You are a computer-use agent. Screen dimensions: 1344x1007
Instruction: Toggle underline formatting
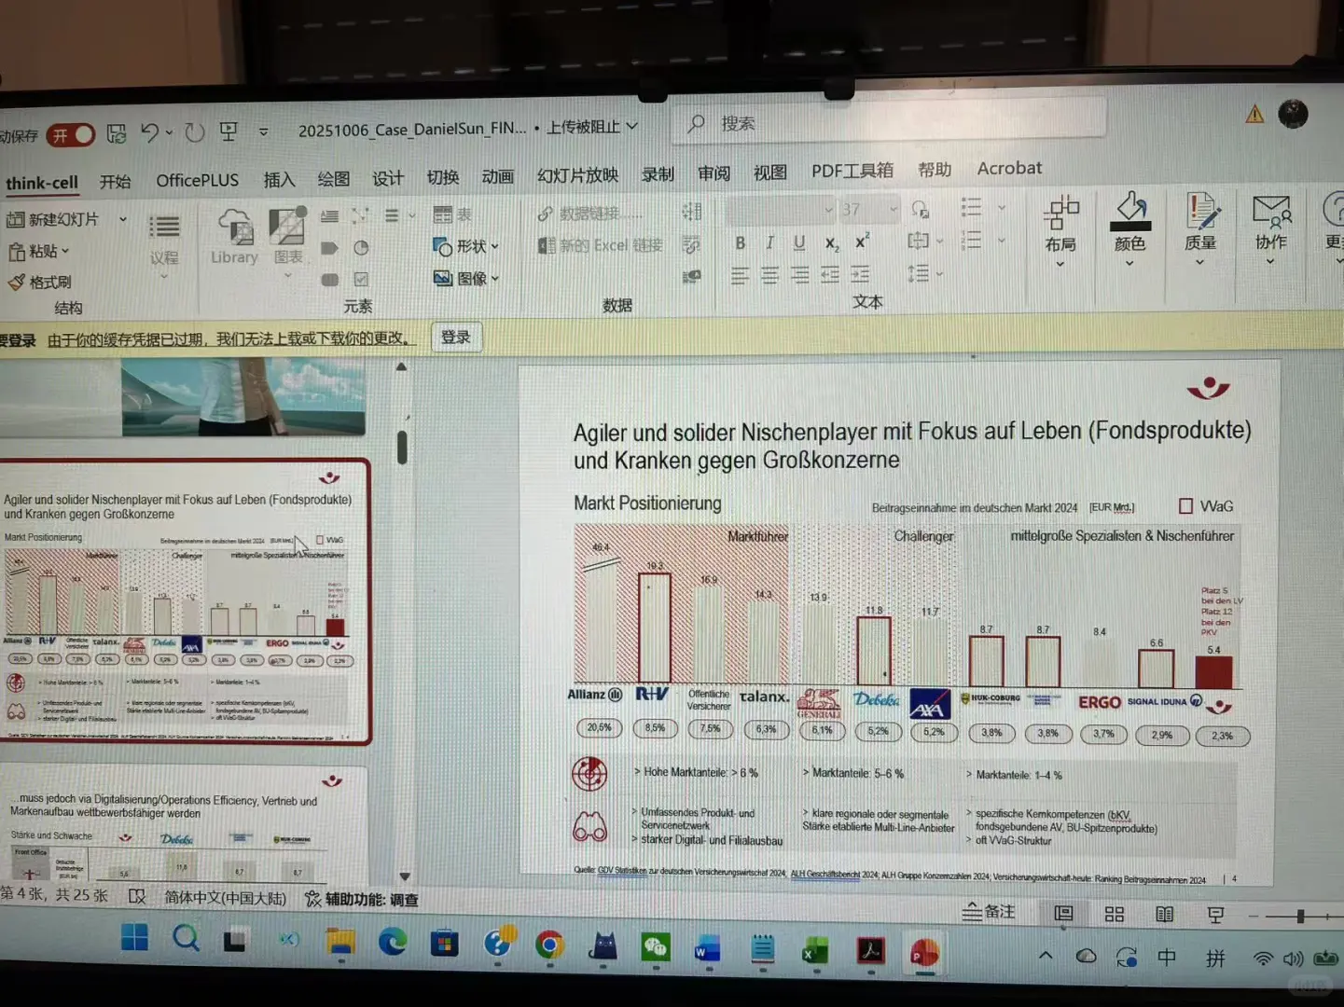pyautogui.click(x=799, y=242)
